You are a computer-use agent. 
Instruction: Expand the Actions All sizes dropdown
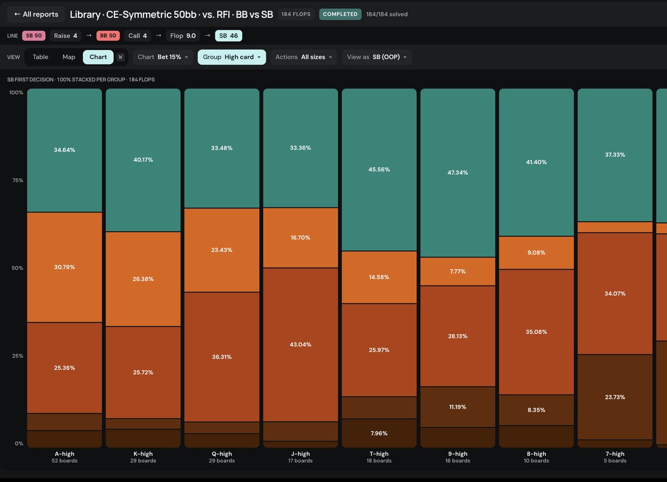tap(303, 57)
